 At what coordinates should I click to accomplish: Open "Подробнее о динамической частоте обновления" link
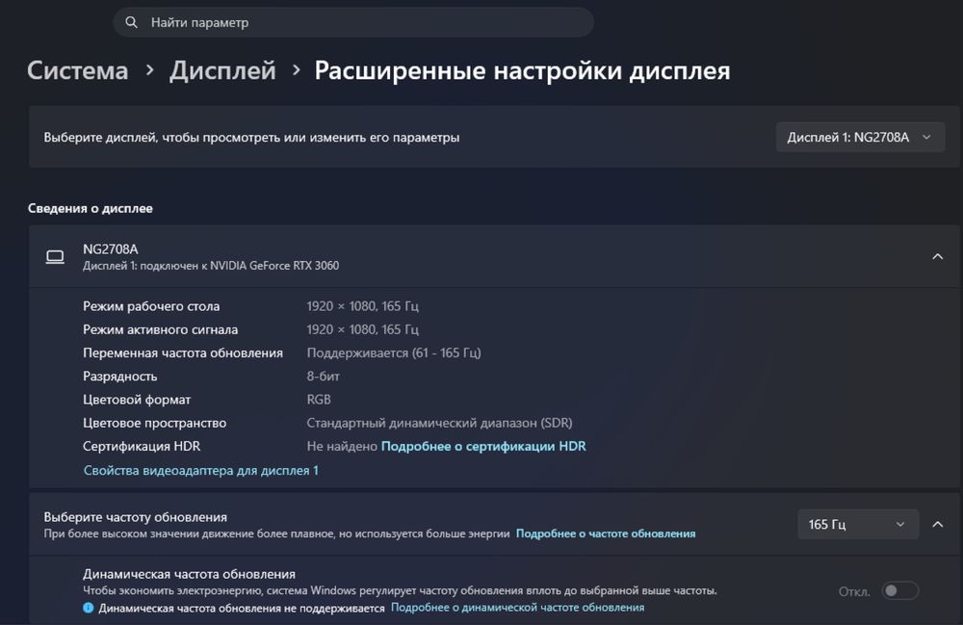click(x=518, y=608)
